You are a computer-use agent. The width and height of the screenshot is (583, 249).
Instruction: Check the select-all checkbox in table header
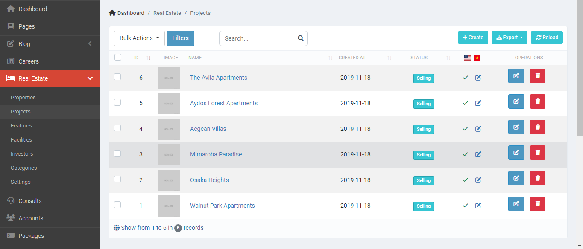coord(117,57)
